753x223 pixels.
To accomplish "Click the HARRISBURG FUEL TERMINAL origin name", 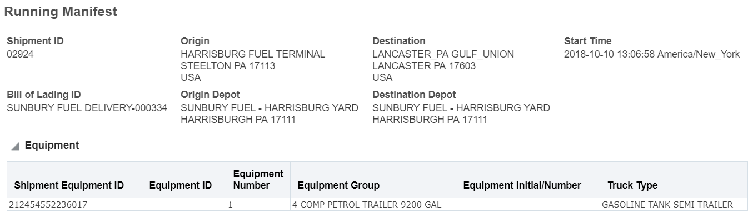I will pyautogui.click(x=253, y=54).
